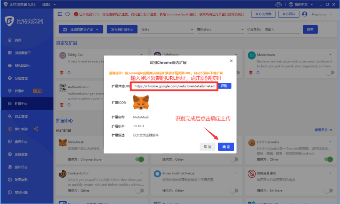Click the globe language icon
The width and height of the screenshot is (340, 204).
click(291, 4)
